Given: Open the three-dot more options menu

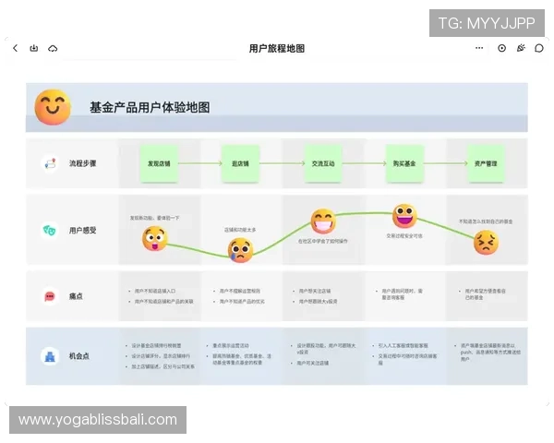Looking at the screenshot, I should coord(479,48).
